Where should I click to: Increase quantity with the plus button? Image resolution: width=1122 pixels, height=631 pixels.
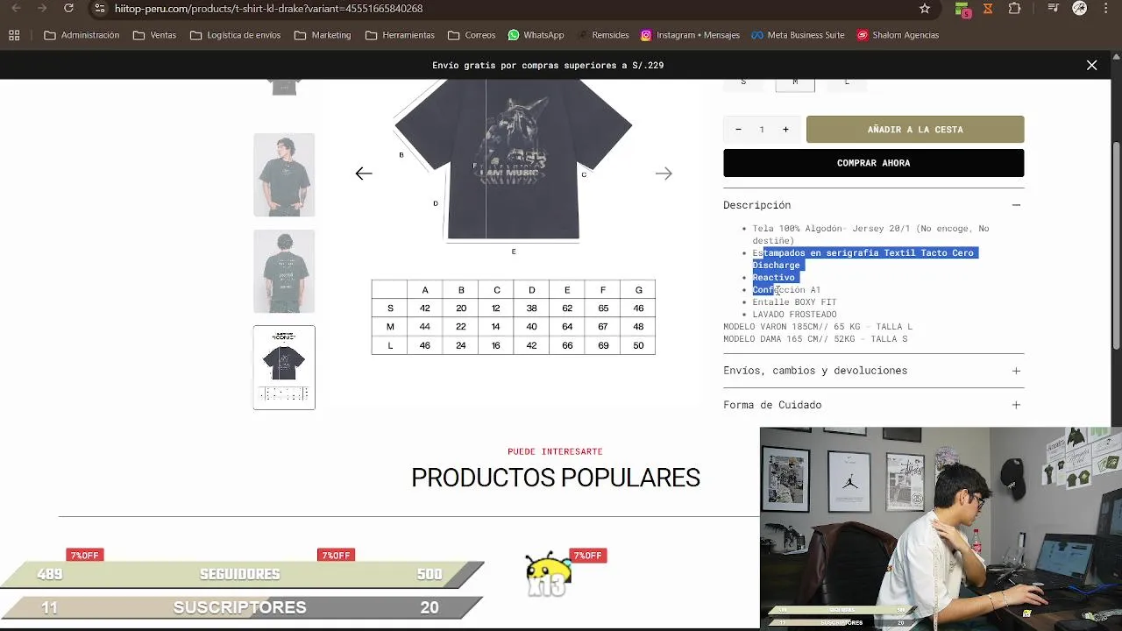[785, 130]
